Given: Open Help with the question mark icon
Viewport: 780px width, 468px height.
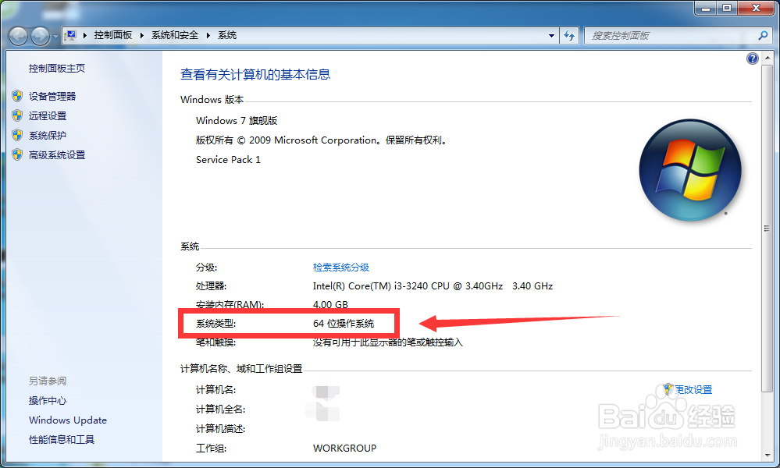Looking at the screenshot, I should pos(752,58).
